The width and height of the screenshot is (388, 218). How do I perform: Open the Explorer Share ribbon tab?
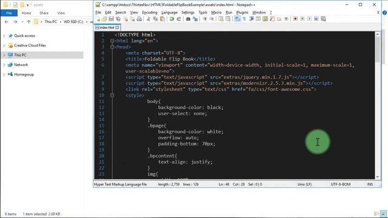pos(44,13)
